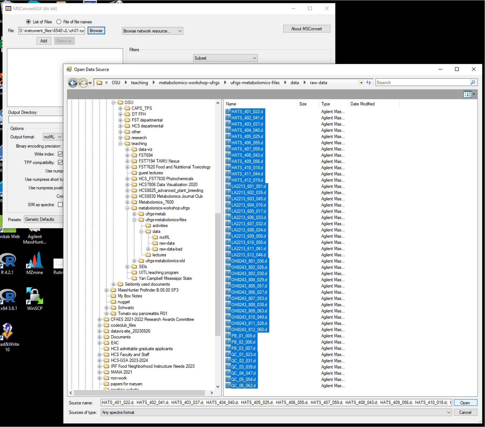The width and height of the screenshot is (485, 427).
Task: Open the Output format mzML dropdown
Action: pyautogui.click(x=53, y=137)
